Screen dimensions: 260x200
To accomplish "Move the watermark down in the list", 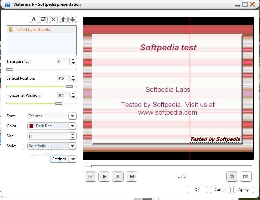I will coord(72,19).
